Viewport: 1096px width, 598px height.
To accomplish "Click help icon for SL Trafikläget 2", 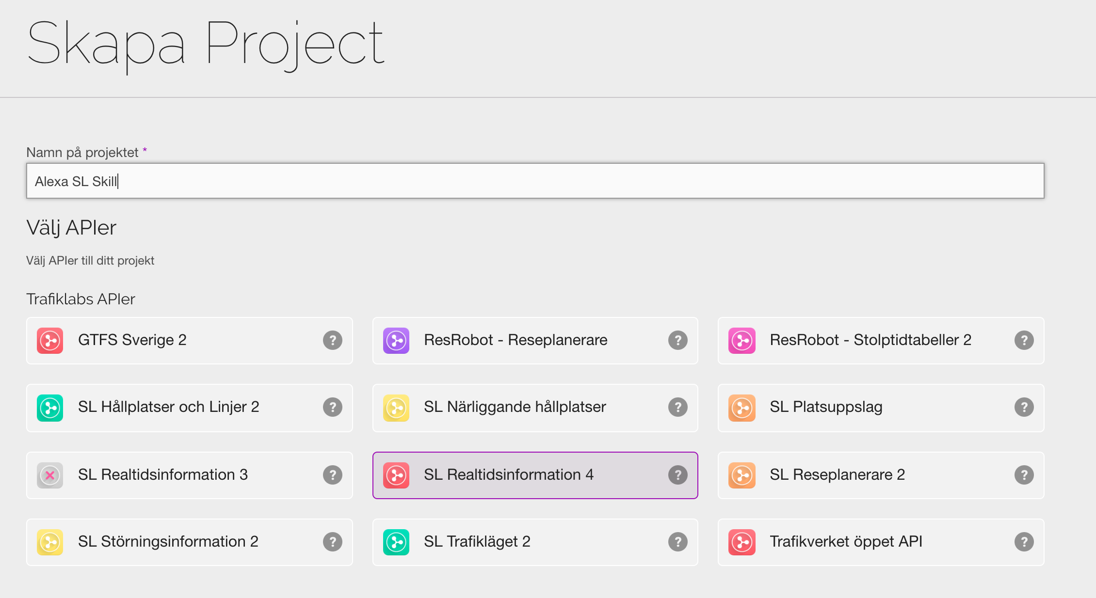I will [678, 542].
